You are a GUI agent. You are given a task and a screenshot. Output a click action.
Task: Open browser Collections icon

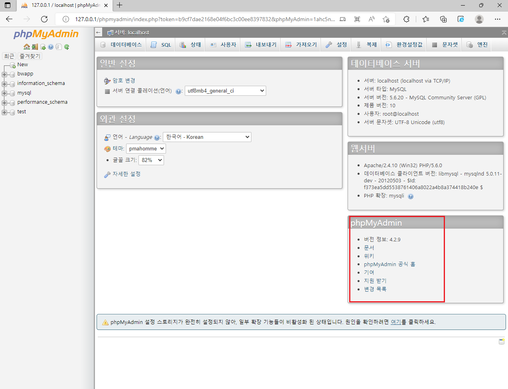point(443,19)
